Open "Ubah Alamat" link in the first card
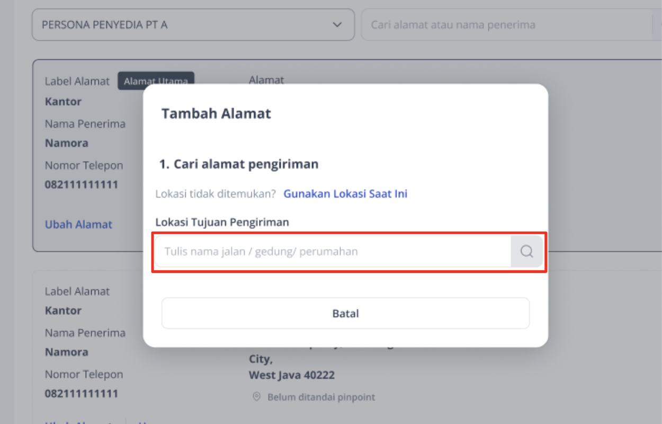This screenshot has width=662, height=424. [78, 224]
